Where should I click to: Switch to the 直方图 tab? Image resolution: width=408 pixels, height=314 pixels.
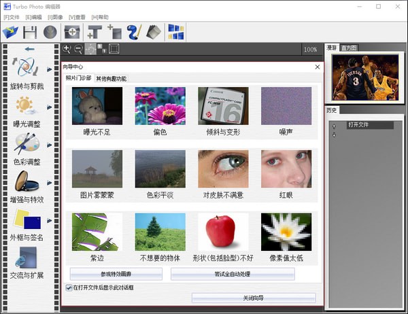350,48
